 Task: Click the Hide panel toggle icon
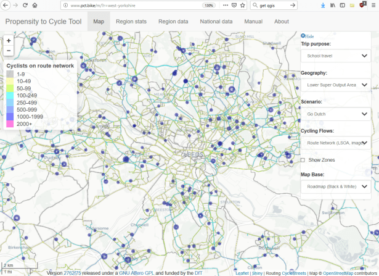click(x=303, y=36)
